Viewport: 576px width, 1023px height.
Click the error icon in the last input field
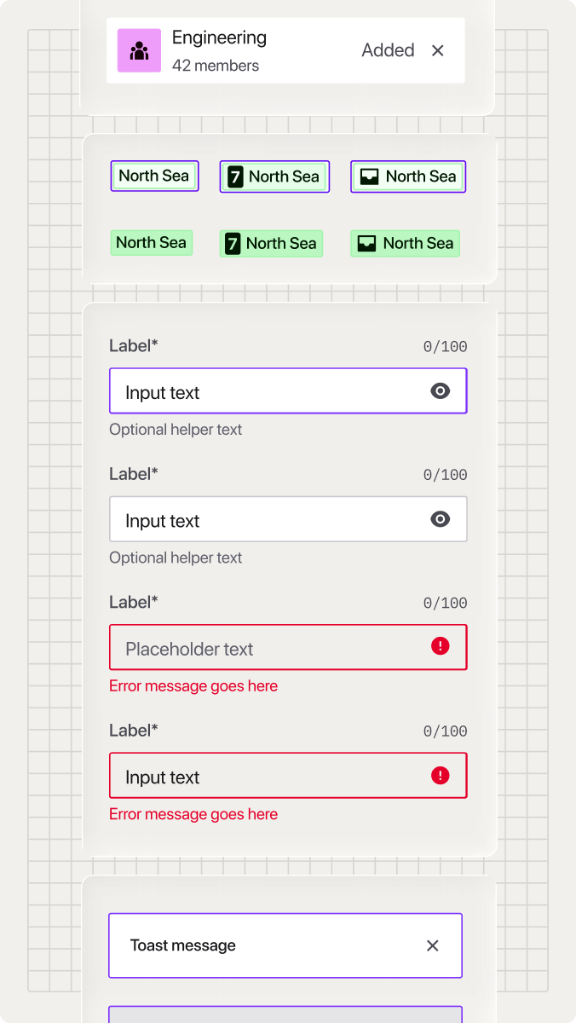(x=440, y=775)
